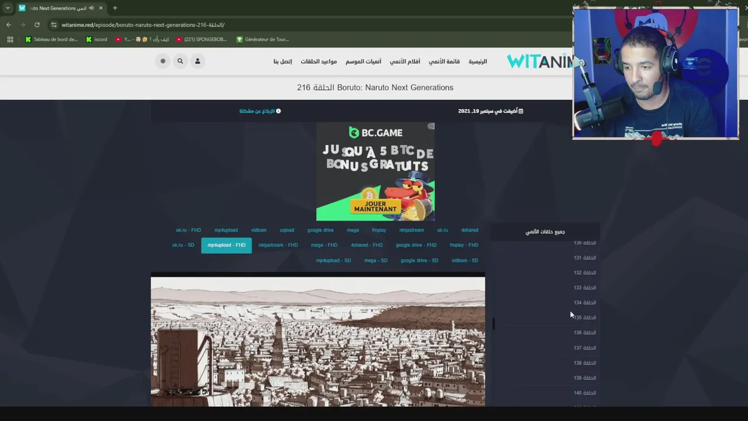Screen dimensions: 748x421
Task: Select the ok.ru - FHD server
Action: [188, 230]
